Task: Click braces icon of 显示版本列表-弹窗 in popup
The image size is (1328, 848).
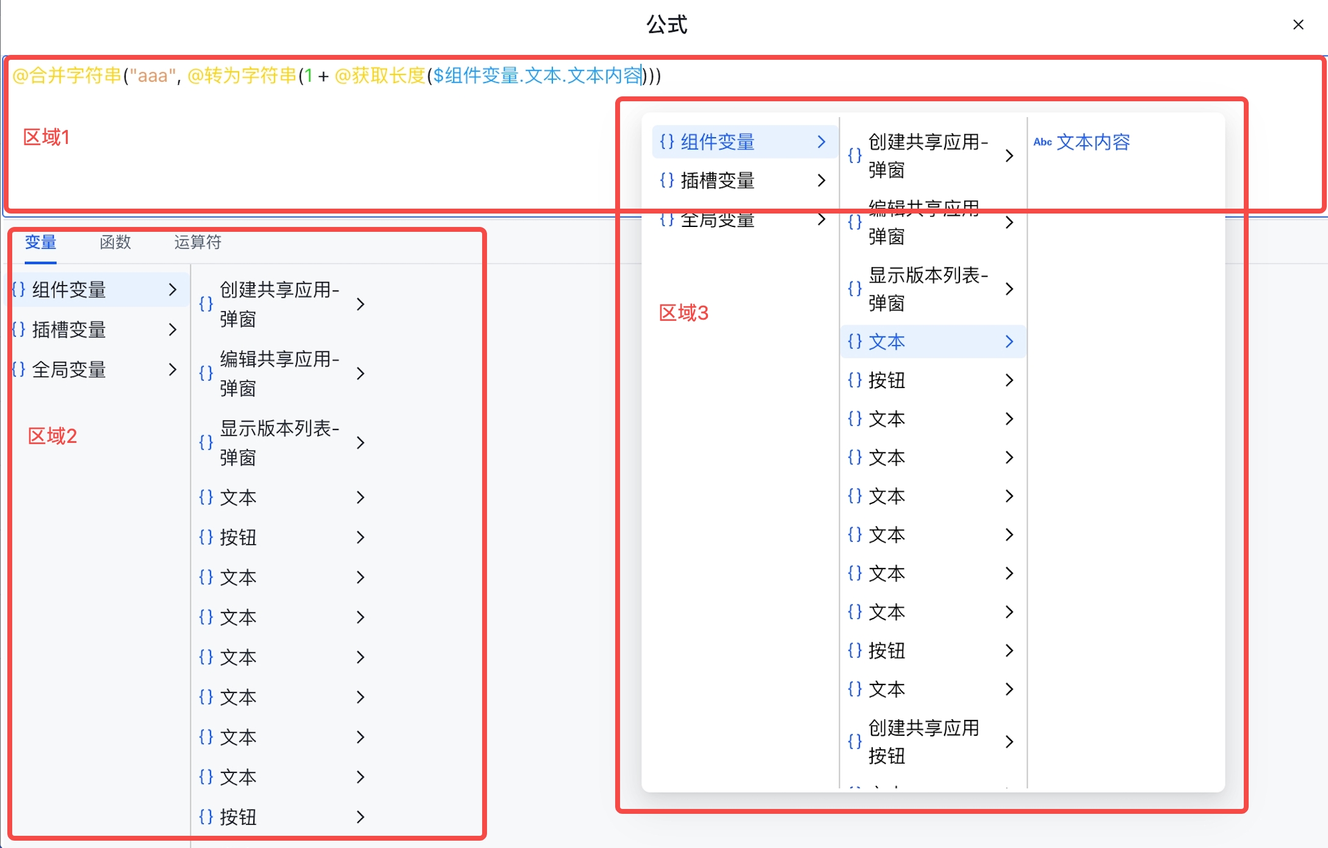Action: coord(855,289)
